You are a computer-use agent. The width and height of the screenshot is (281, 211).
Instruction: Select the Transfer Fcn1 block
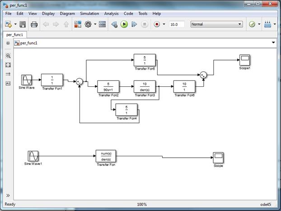point(52,80)
